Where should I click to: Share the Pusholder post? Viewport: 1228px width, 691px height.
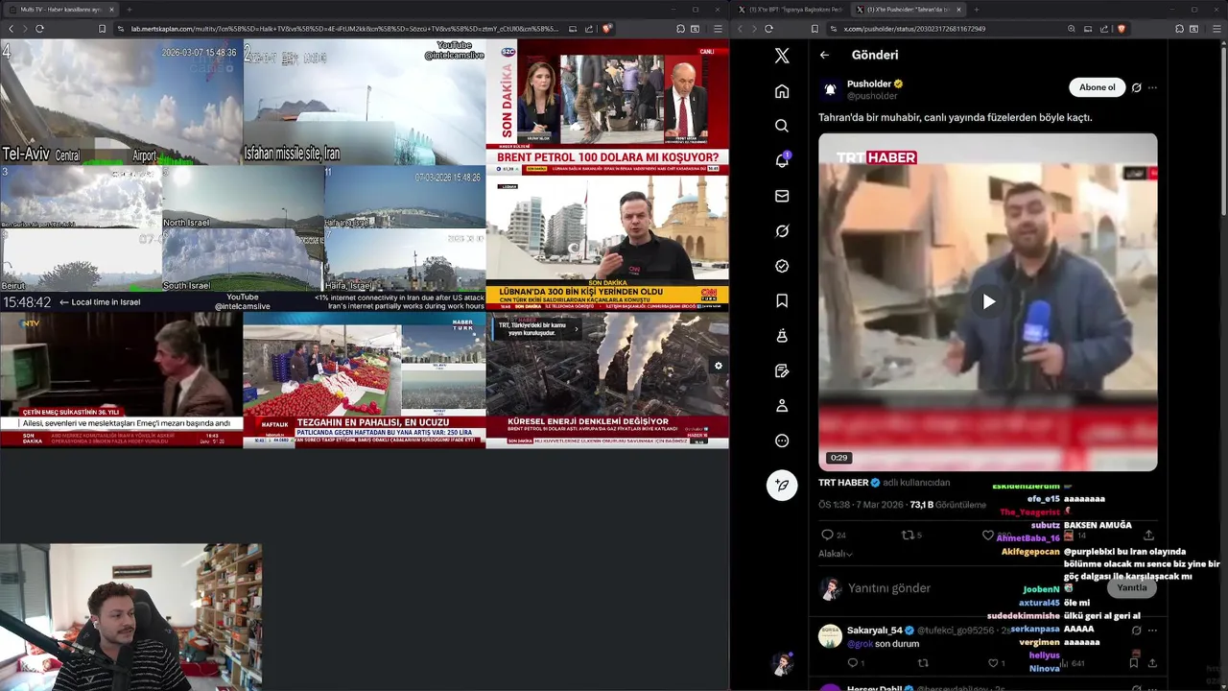tap(1148, 535)
